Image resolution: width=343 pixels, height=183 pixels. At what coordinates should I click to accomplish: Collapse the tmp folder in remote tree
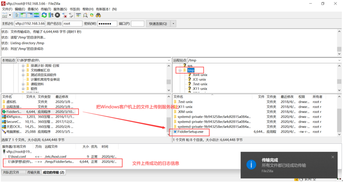(x=180, y=70)
